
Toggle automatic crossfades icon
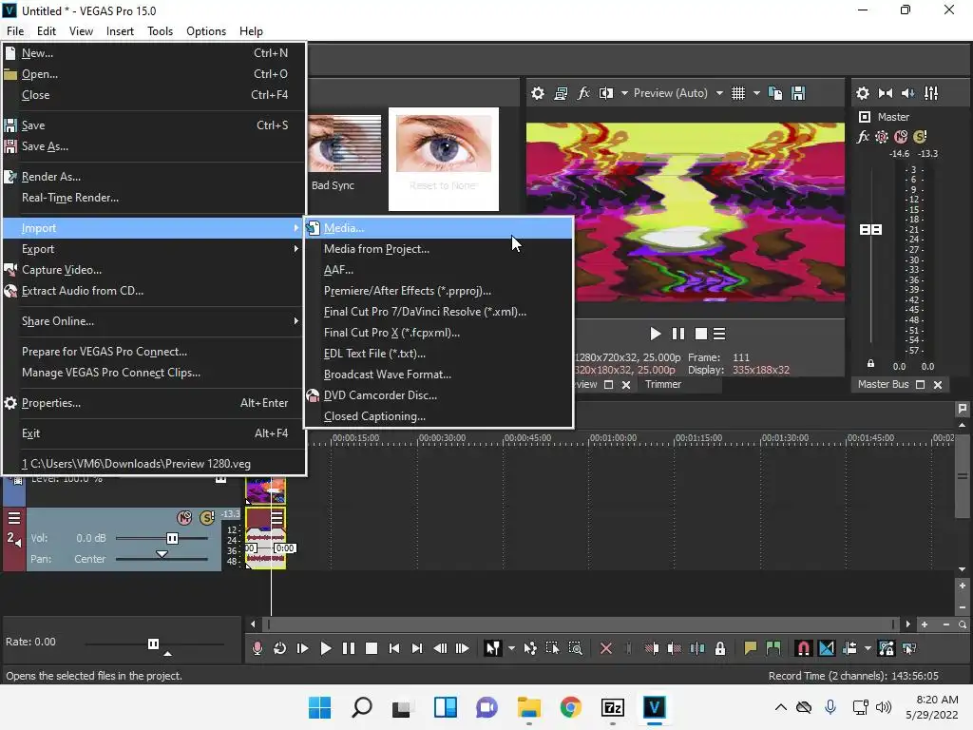827,648
